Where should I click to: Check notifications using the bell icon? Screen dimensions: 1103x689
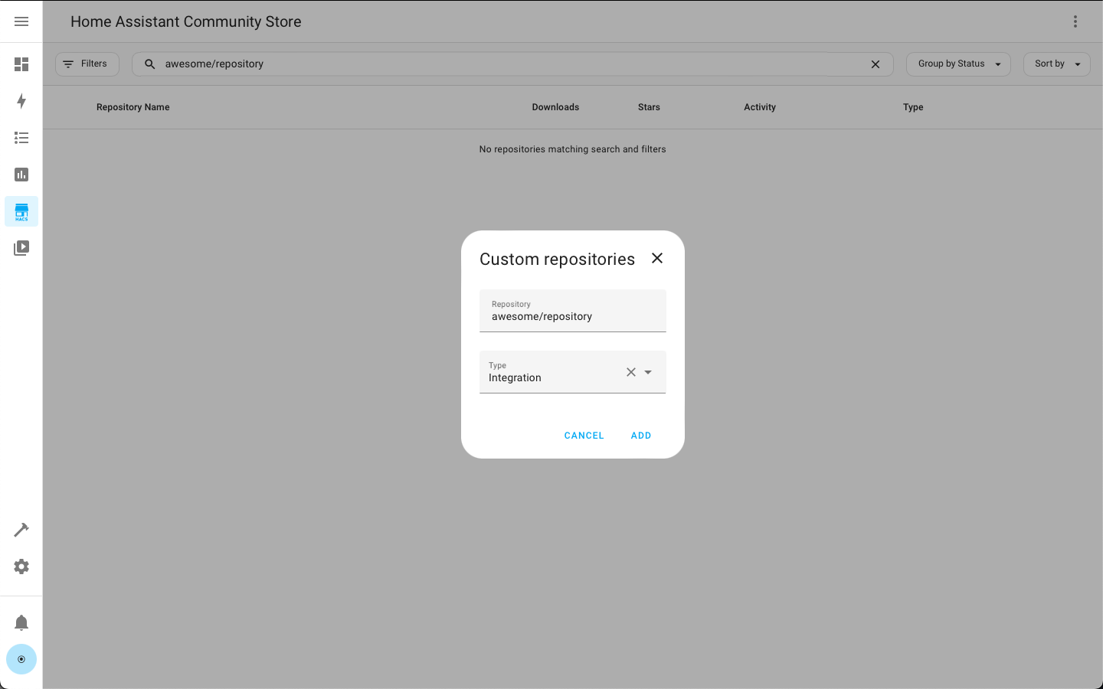[x=21, y=622]
